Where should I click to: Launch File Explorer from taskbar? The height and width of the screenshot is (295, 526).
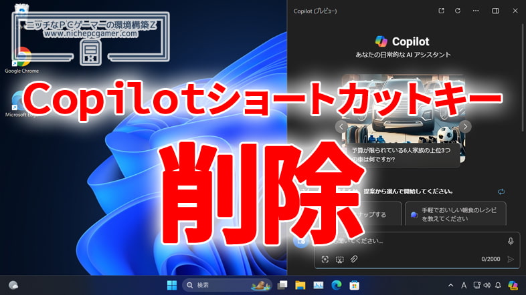pyautogui.click(x=300, y=285)
